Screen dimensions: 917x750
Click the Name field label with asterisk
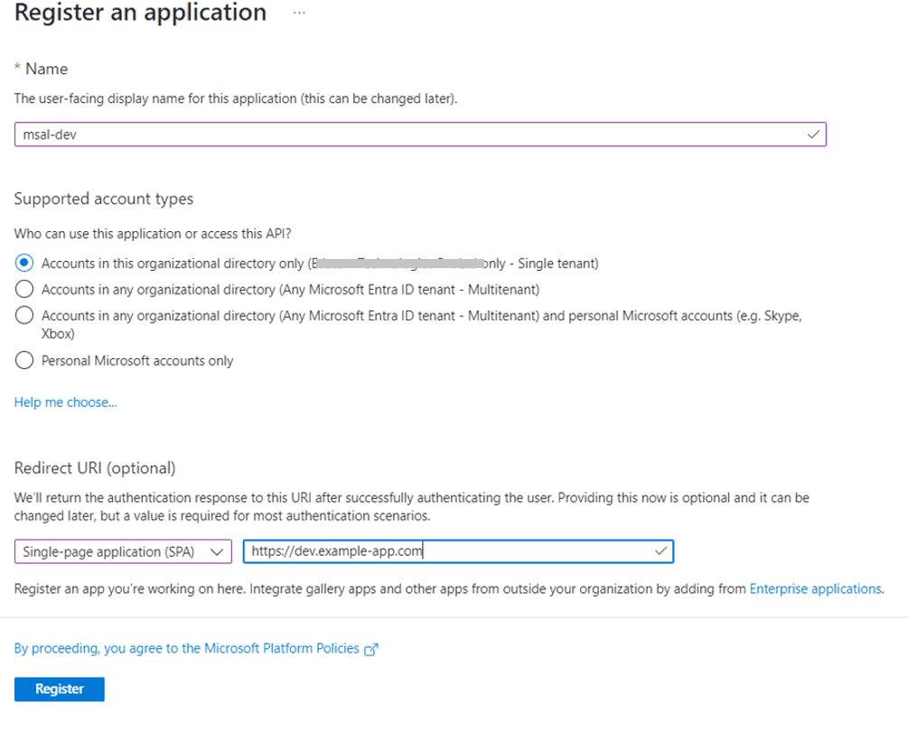[42, 69]
